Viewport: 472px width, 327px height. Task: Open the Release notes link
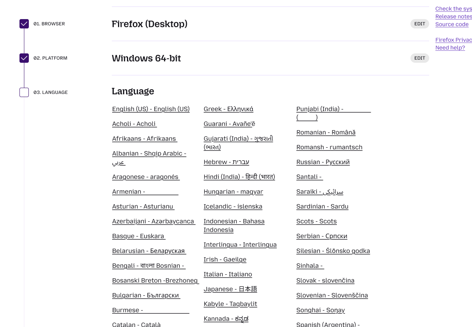453,16
